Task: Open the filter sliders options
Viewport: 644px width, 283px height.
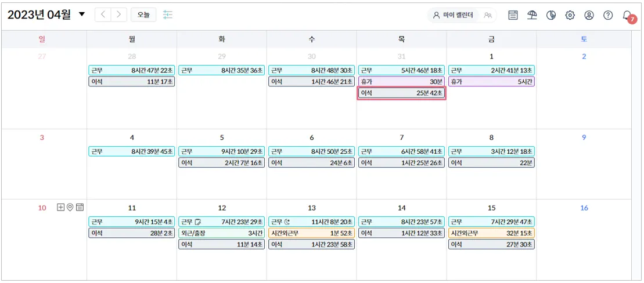Action: click(168, 14)
